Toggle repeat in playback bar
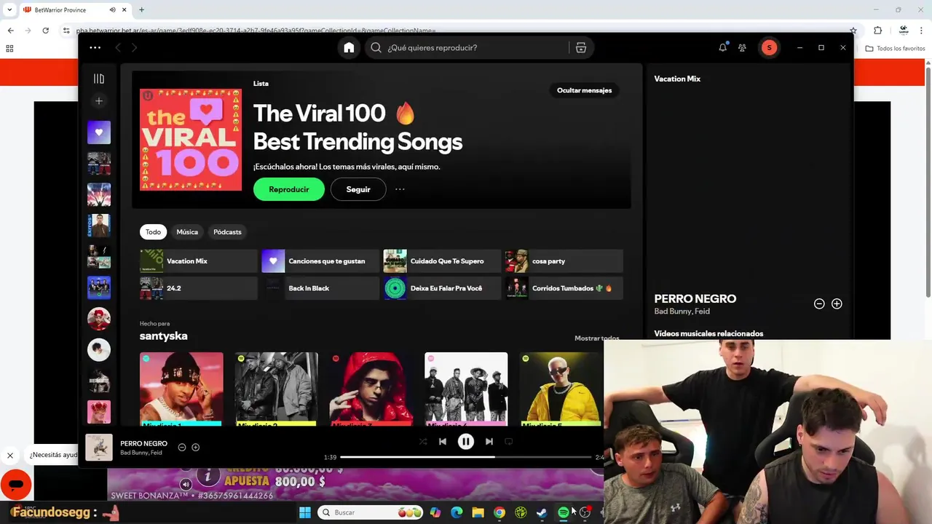The image size is (932, 524). coord(509,441)
